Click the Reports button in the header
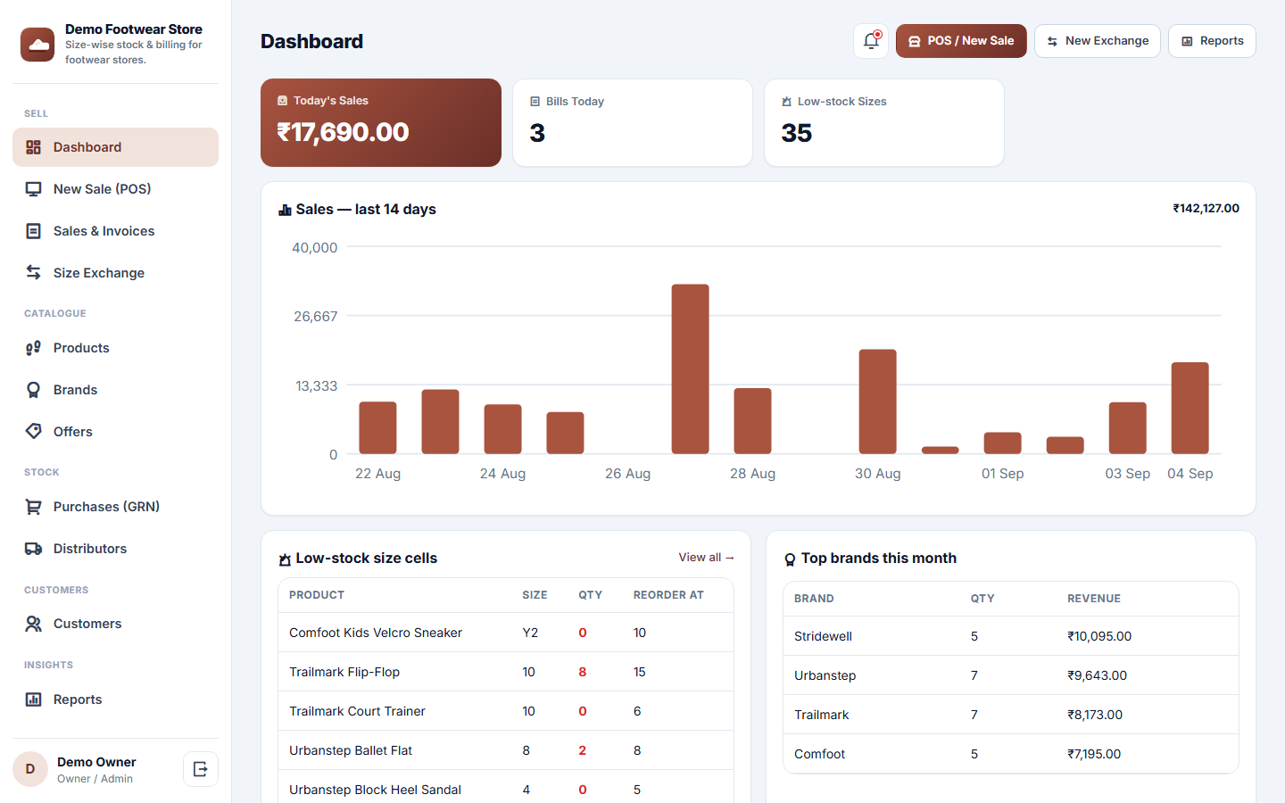The height and width of the screenshot is (803, 1285). pos(1212,41)
